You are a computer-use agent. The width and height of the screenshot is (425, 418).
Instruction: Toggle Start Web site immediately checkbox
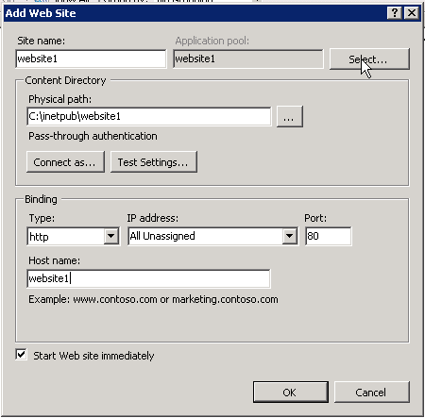[21, 355]
